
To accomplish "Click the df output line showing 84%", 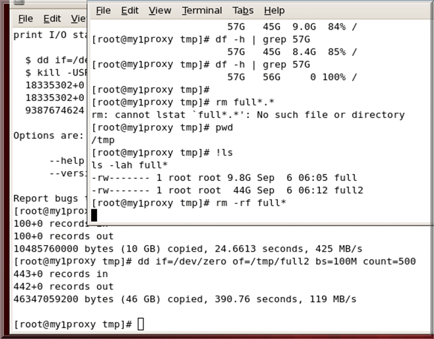I will [x=292, y=27].
